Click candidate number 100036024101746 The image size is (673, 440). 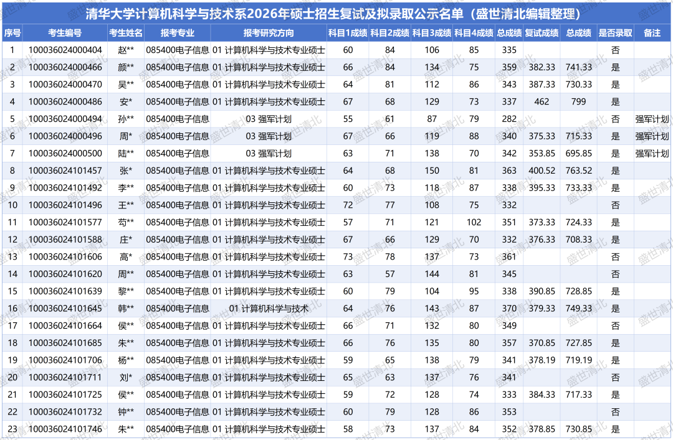(x=65, y=429)
